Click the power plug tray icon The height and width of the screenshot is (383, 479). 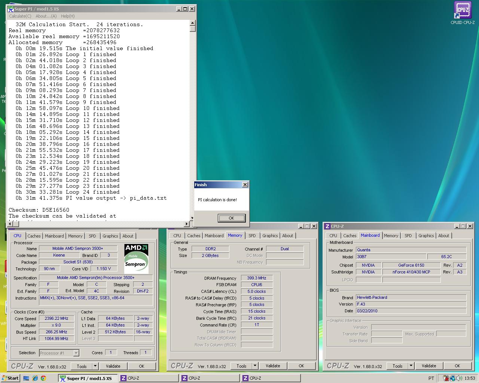pos(446,378)
